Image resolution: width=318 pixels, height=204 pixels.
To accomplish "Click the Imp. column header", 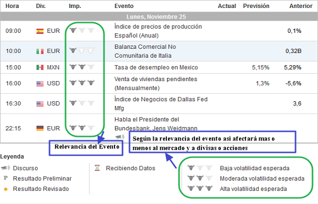I will (75, 6).
